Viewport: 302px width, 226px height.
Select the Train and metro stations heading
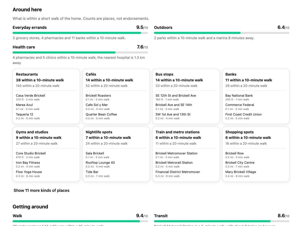(x=177, y=132)
